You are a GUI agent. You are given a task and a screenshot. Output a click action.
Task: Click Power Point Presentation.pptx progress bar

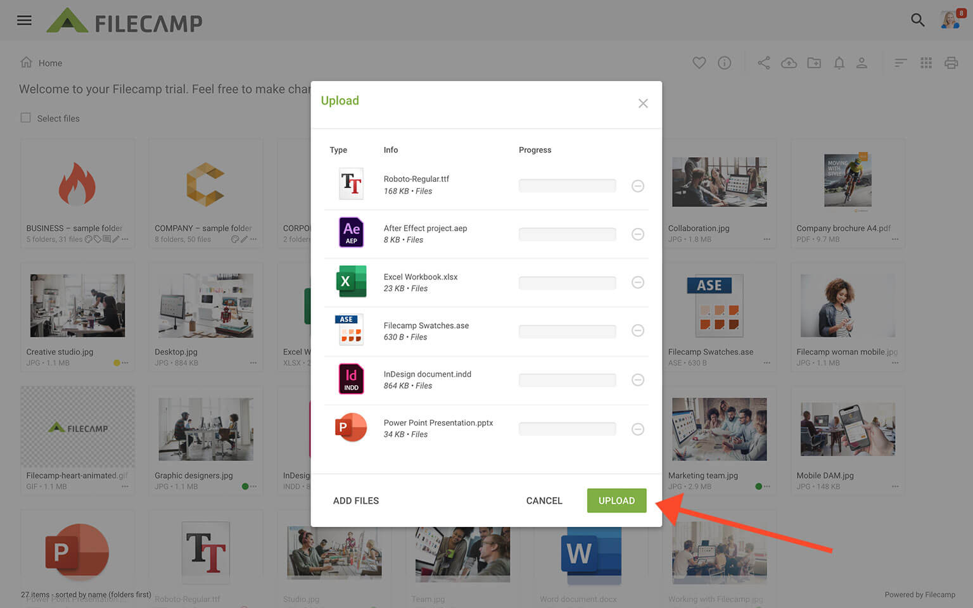pyautogui.click(x=567, y=429)
